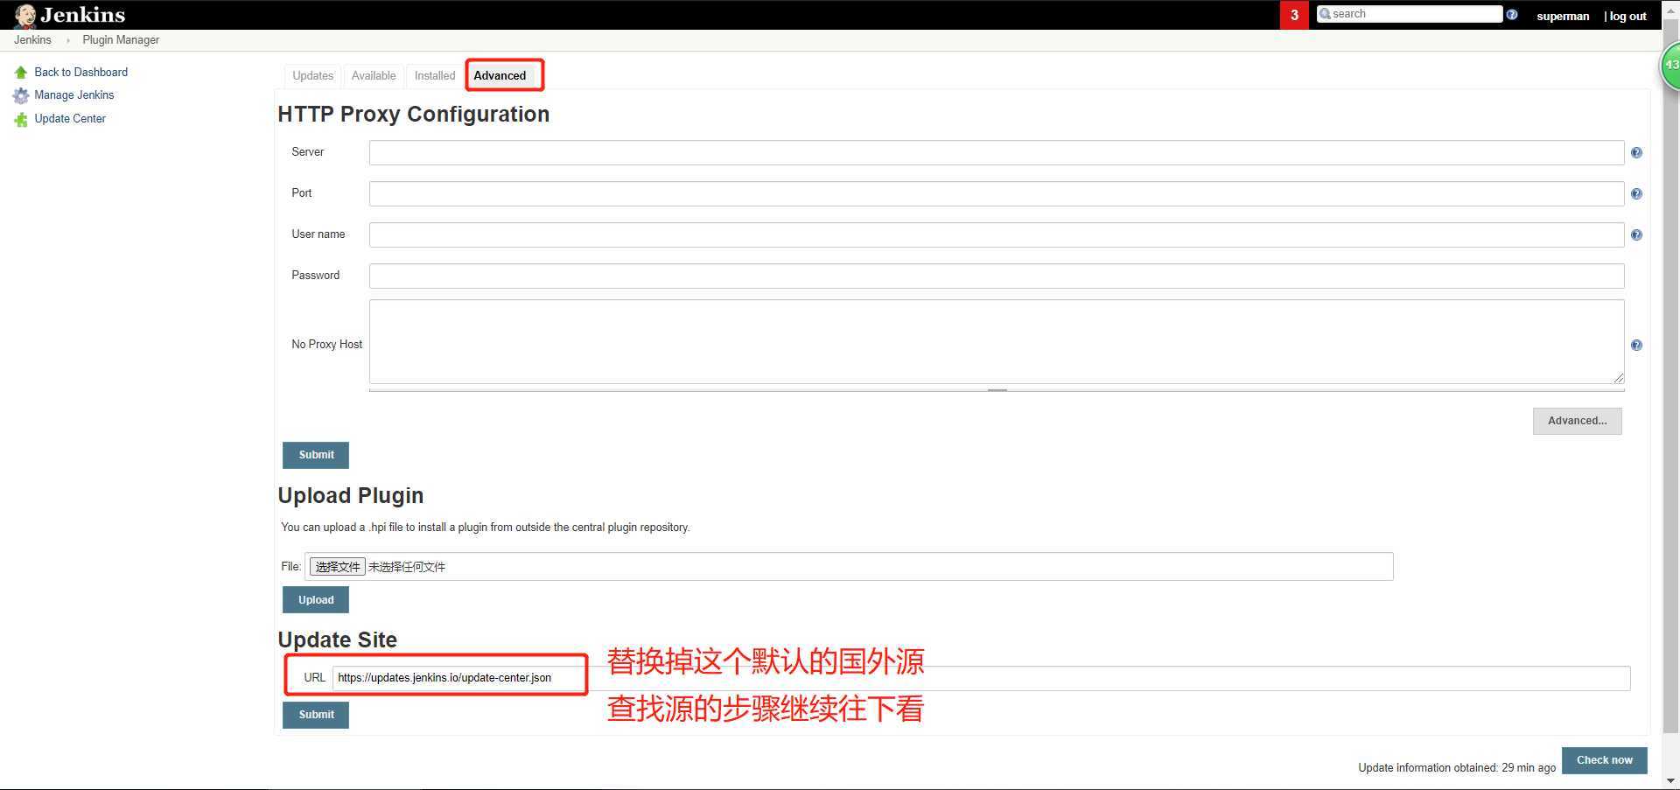Click the Back to Dashboard arrow icon
Screen dimensions: 1680x790
[21, 73]
